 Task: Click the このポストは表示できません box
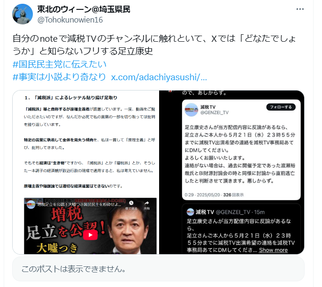158,269
